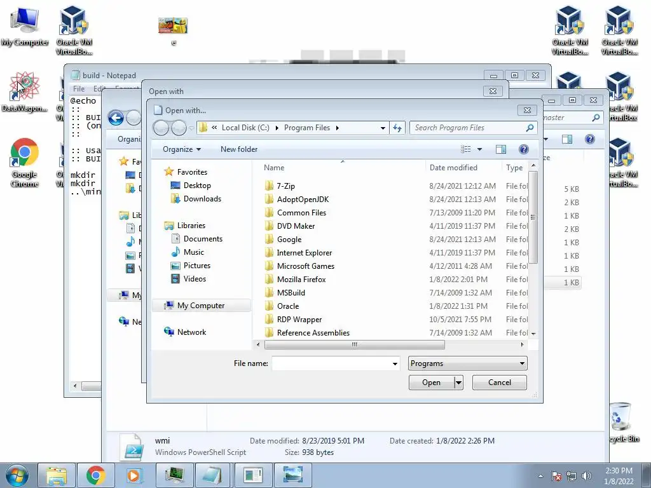Expand the view options dropdown arrow
651x488 pixels.
pyautogui.click(x=479, y=149)
